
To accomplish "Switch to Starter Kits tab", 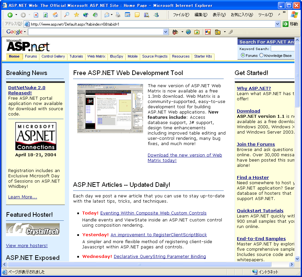I will pos(203,57).
